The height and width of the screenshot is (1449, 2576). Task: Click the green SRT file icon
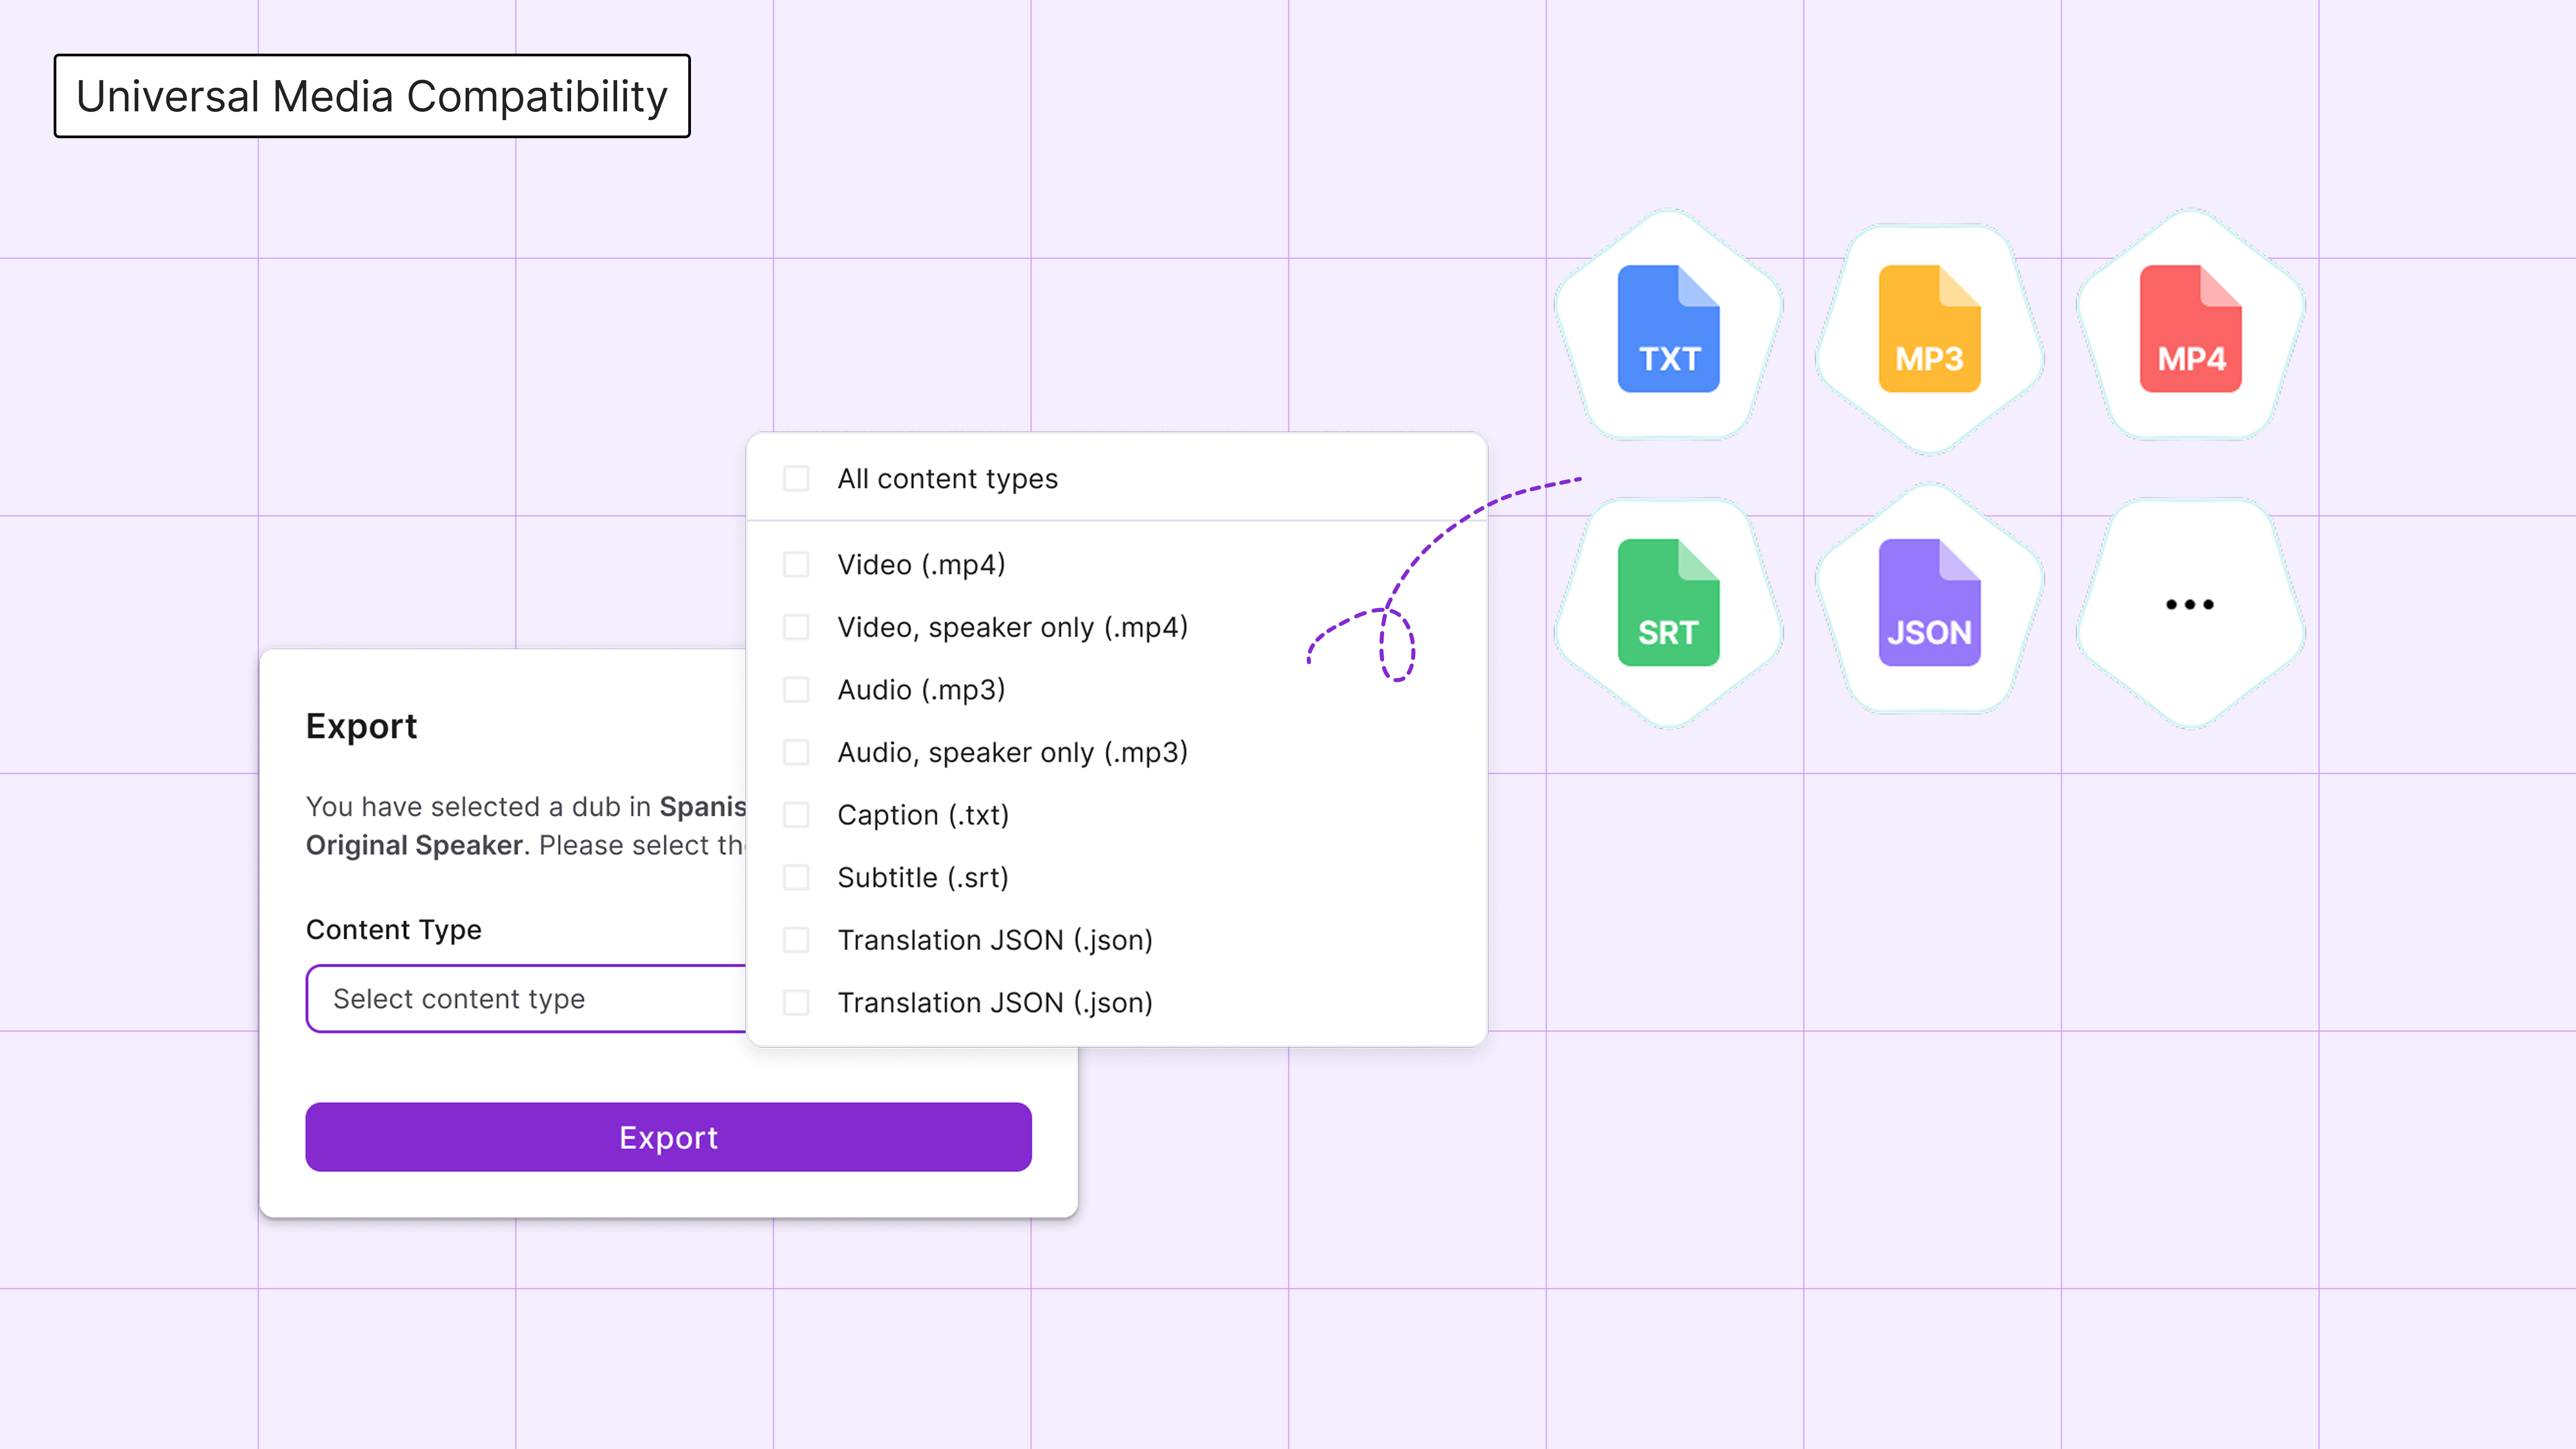[x=1668, y=602]
